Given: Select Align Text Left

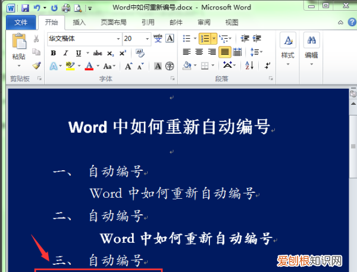Looking at the screenshot, I should click(x=187, y=52).
